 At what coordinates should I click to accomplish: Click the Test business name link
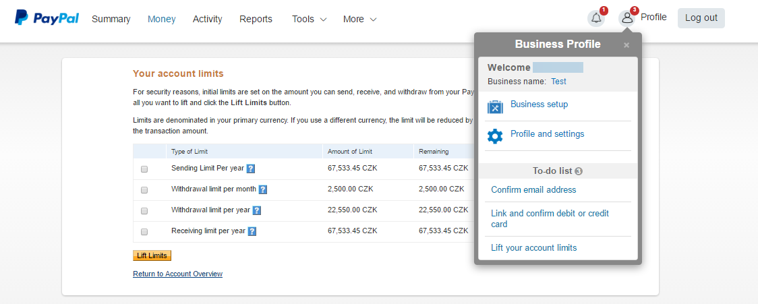pos(558,81)
